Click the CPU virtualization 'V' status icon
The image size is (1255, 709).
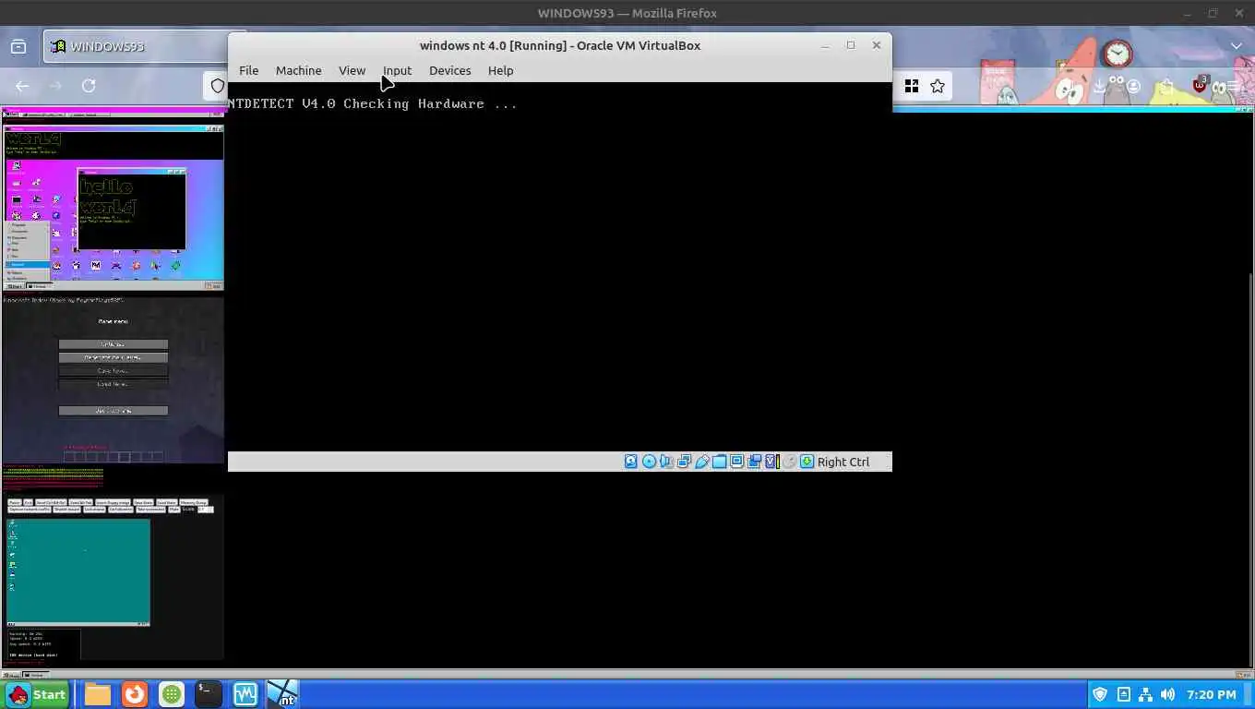(772, 462)
